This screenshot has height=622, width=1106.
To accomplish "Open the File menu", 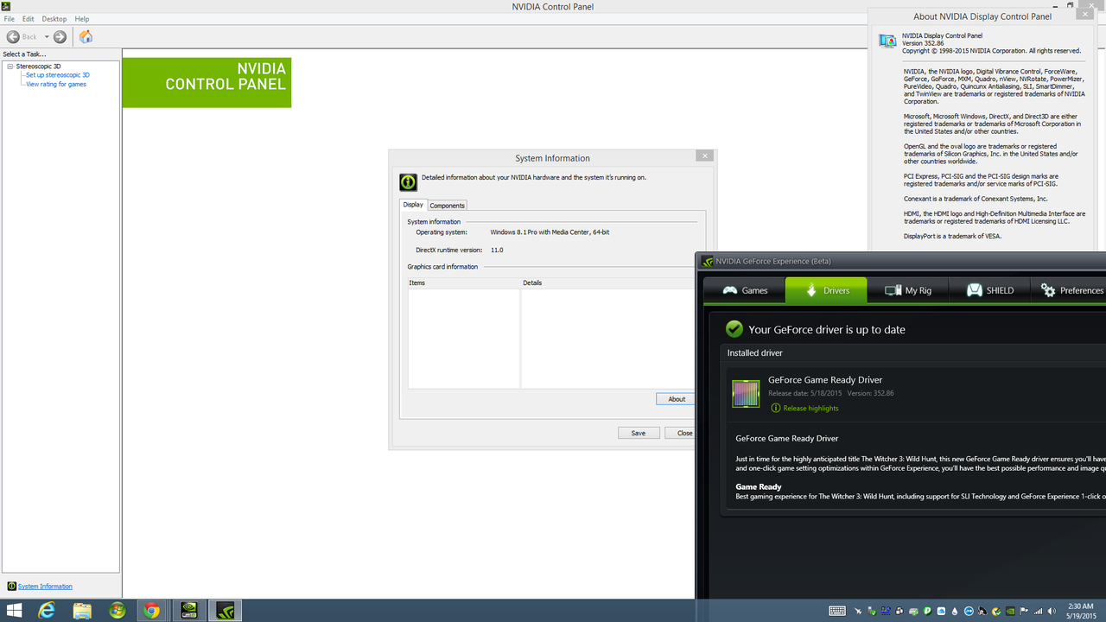I will (x=9, y=18).
